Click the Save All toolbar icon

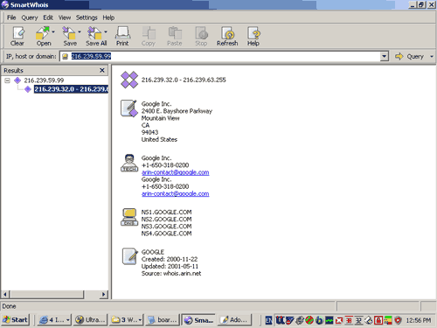(95, 37)
